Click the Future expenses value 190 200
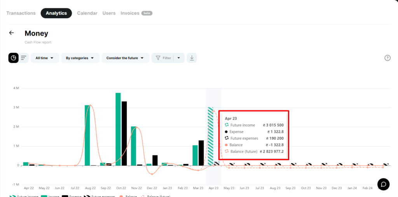The height and width of the screenshot is (197, 398). point(275,138)
